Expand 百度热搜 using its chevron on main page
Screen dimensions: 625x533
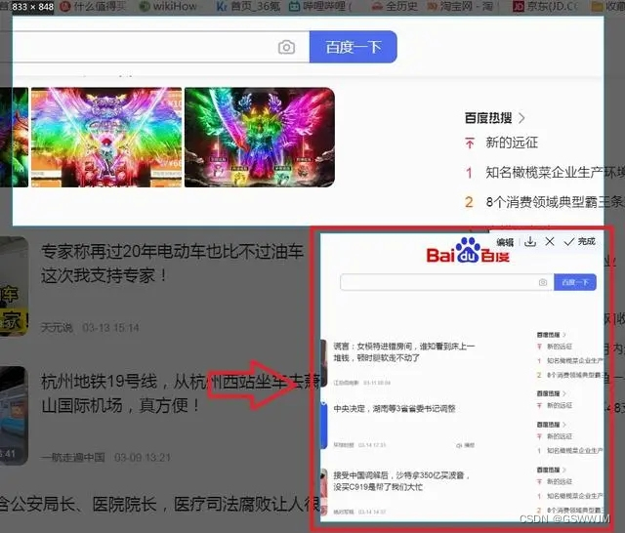coord(521,118)
